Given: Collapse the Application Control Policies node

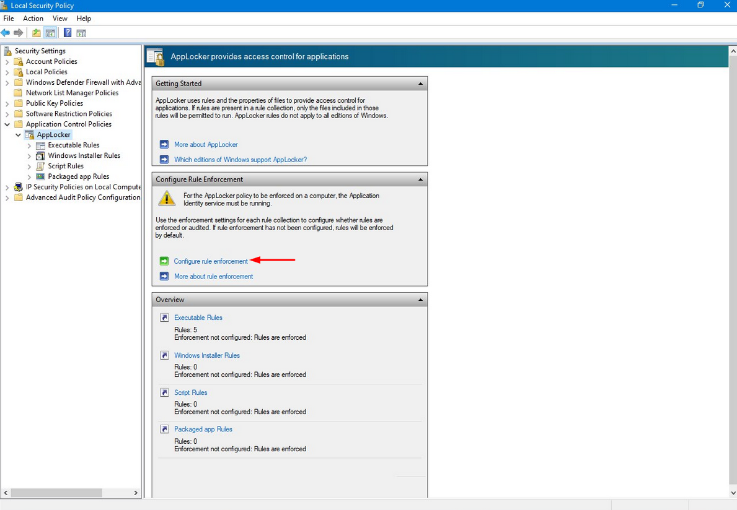Looking at the screenshot, I should coord(7,124).
